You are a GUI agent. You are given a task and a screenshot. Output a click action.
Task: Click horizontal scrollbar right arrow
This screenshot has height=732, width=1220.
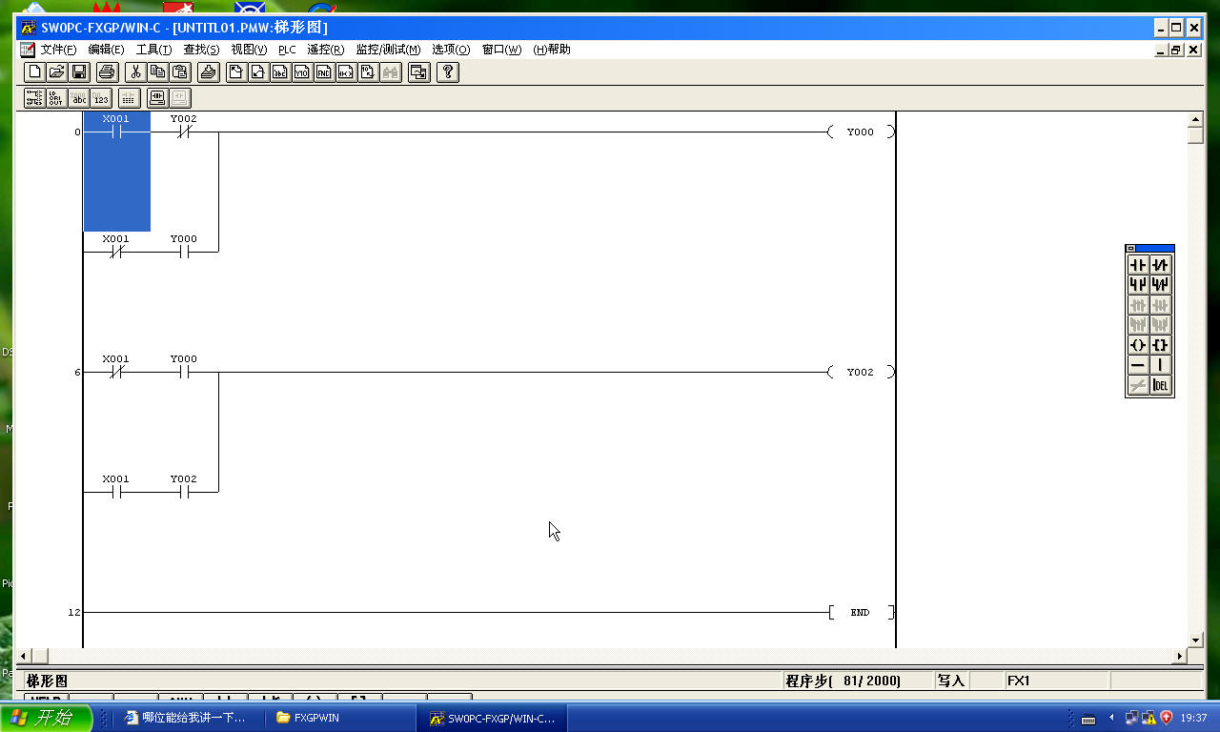1180,657
